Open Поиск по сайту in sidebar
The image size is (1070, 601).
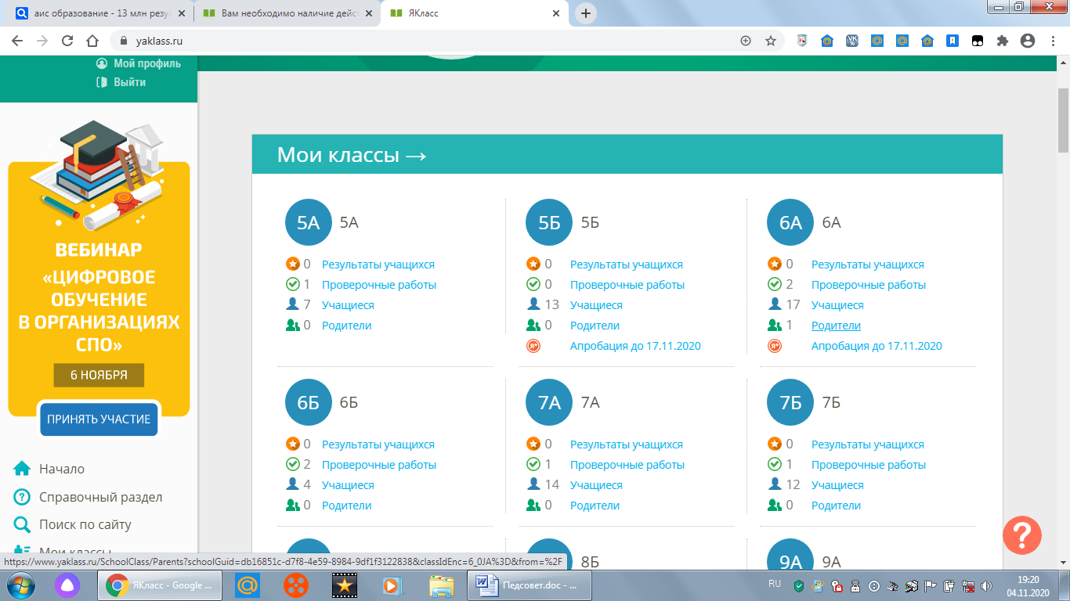(x=85, y=525)
